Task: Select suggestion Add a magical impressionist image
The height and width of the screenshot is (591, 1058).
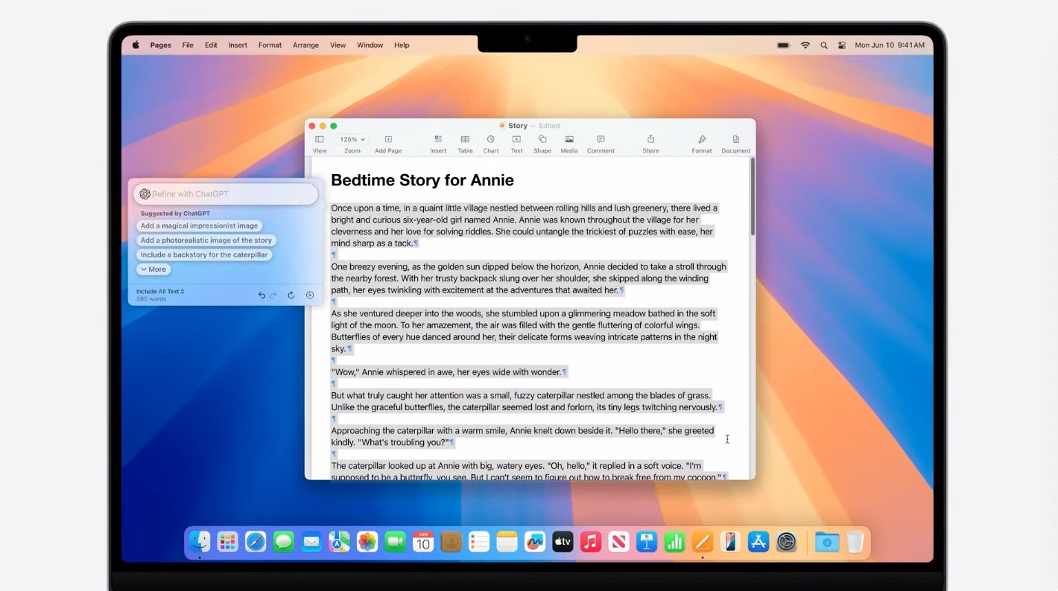Action: 200,226
